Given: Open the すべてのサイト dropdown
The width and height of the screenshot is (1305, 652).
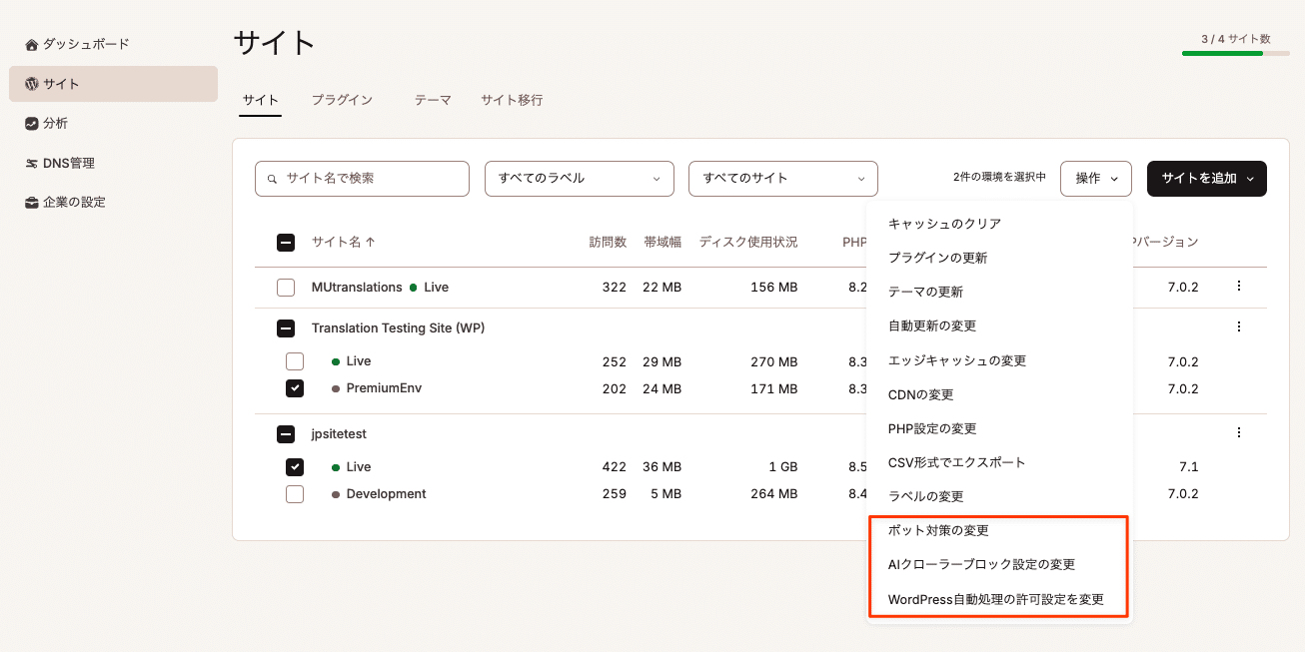Looking at the screenshot, I should pyautogui.click(x=783, y=178).
